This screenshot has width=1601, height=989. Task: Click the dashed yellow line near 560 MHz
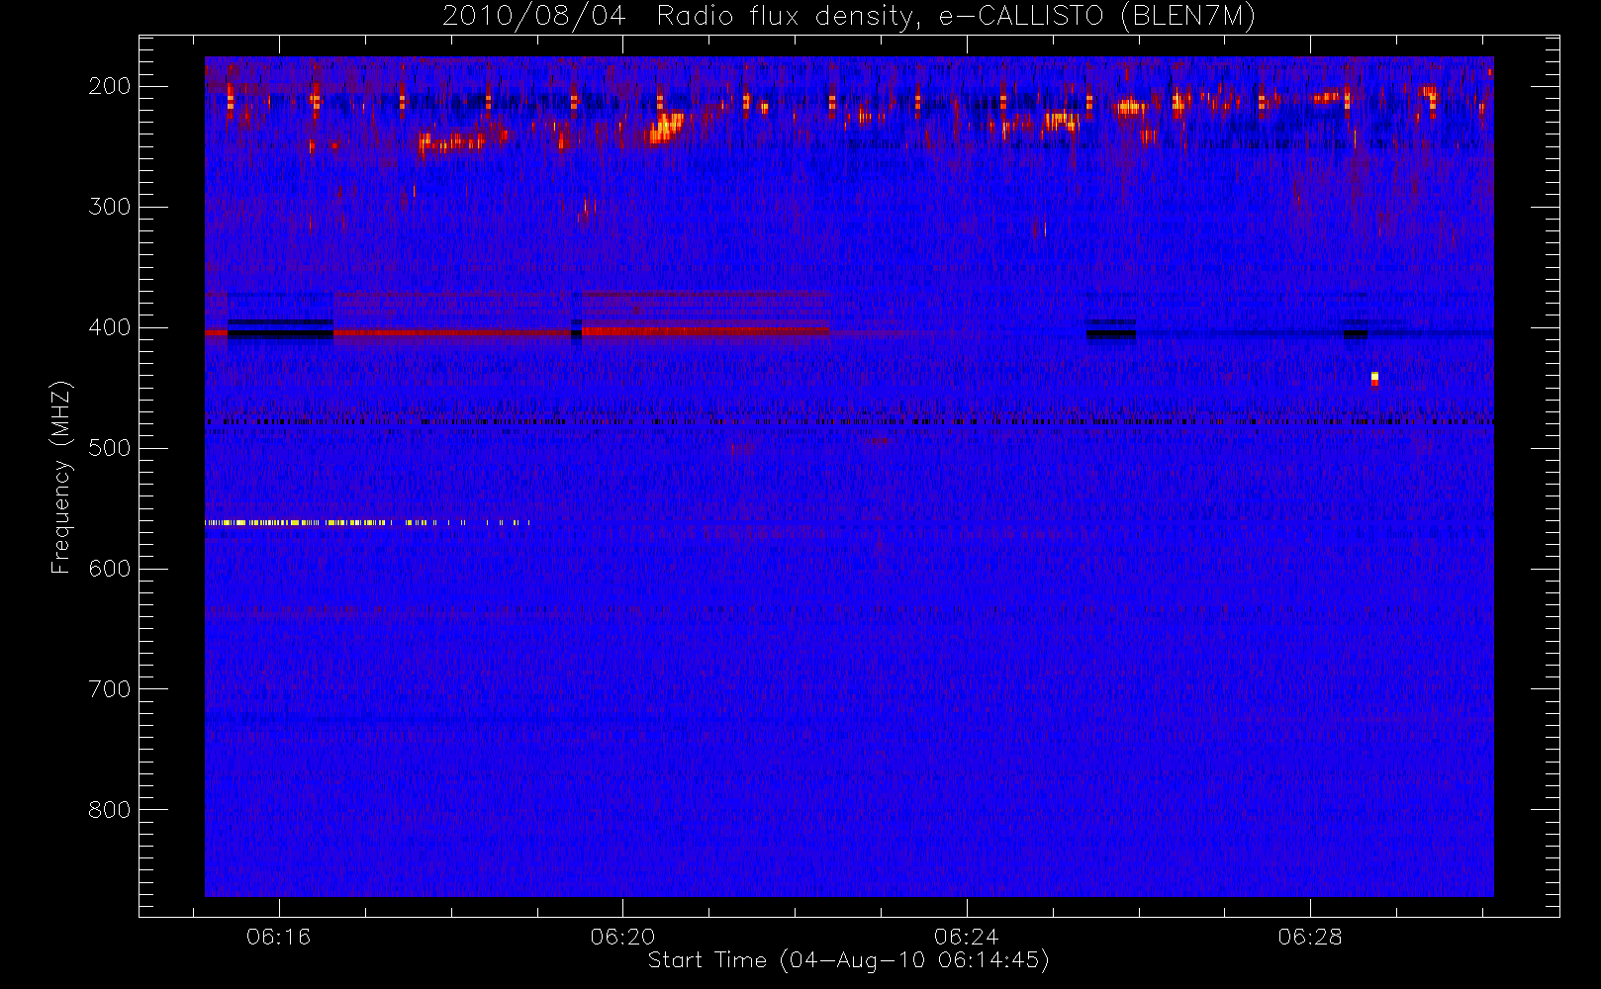point(367,522)
